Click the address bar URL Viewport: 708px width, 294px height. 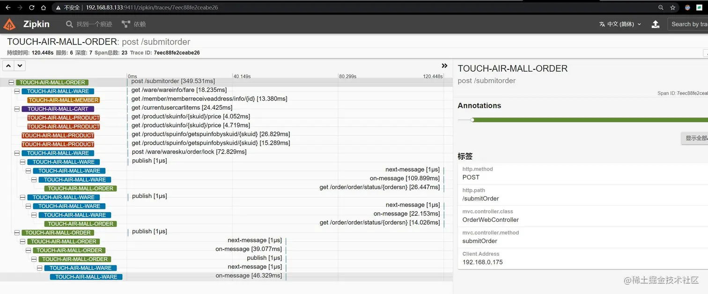[x=152, y=7]
